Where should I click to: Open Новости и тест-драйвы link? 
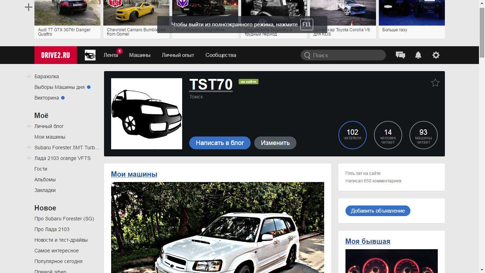tap(61, 240)
